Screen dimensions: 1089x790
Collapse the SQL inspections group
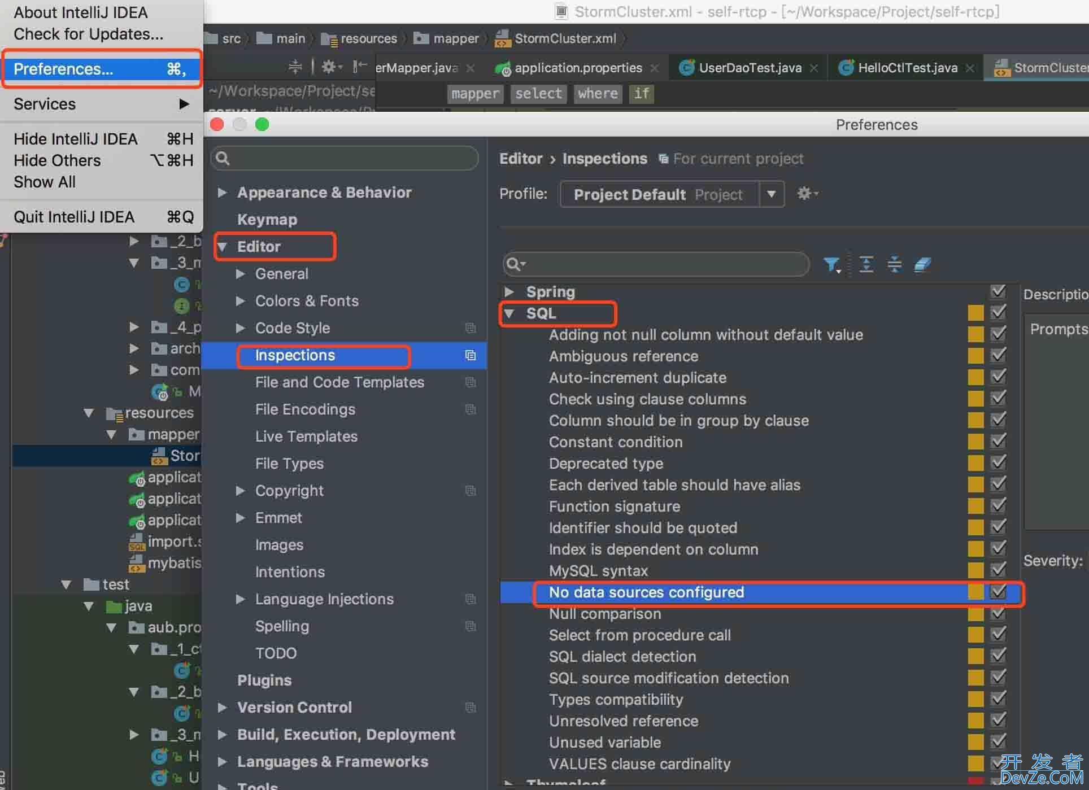[x=509, y=313]
